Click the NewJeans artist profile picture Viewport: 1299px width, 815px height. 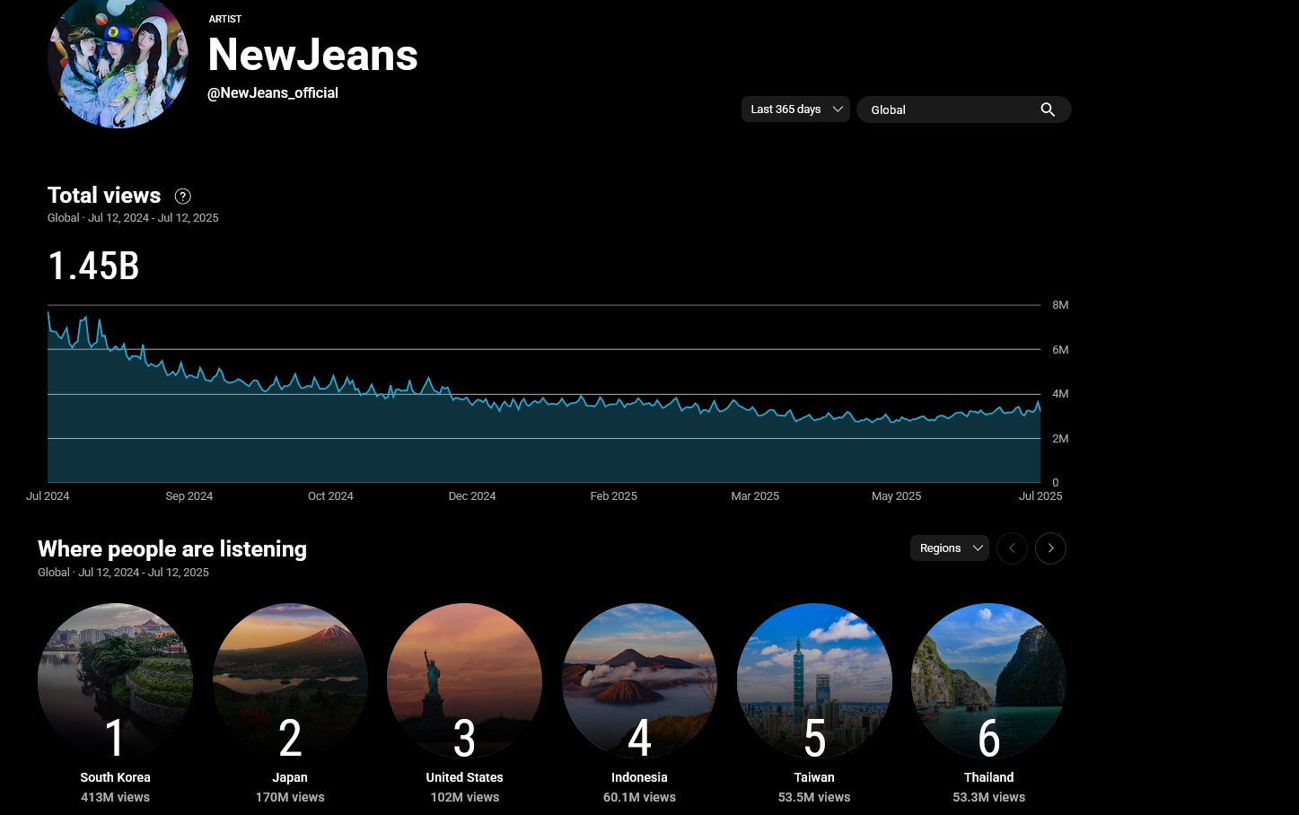118,59
